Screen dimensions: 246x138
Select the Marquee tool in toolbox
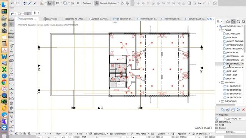point(11,29)
